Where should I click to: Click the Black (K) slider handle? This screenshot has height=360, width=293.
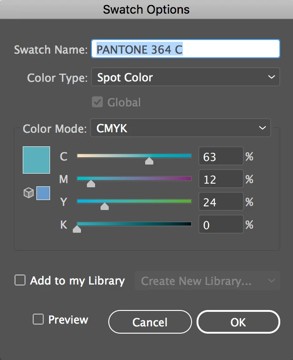77,229
